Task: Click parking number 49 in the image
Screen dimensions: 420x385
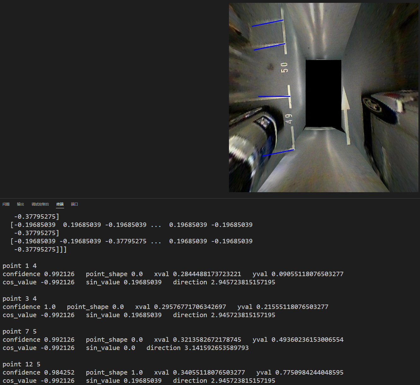Action: pyautogui.click(x=288, y=119)
